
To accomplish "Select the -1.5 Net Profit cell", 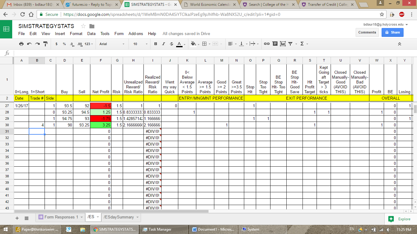I will point(101,106).
